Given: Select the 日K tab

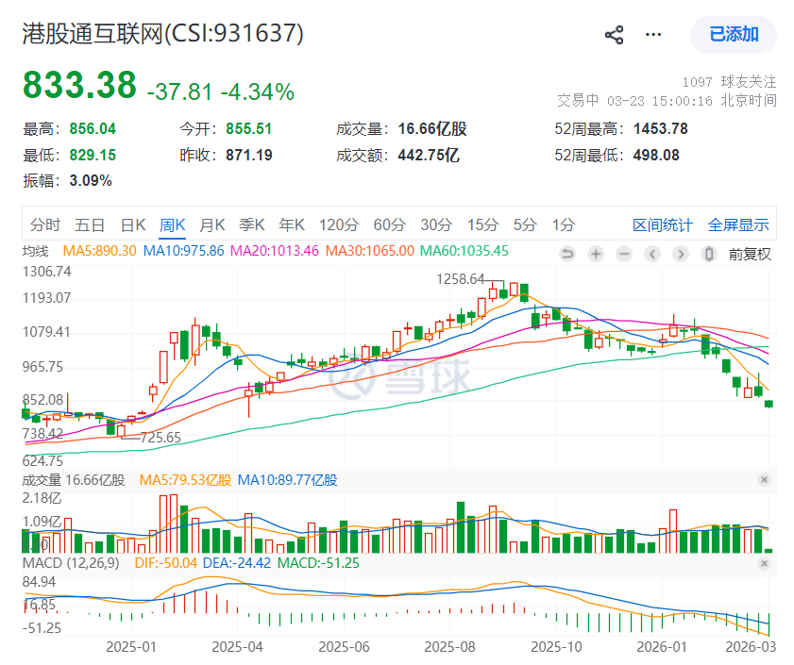Looking at the screenshot, I should click(x=133, y=224).
